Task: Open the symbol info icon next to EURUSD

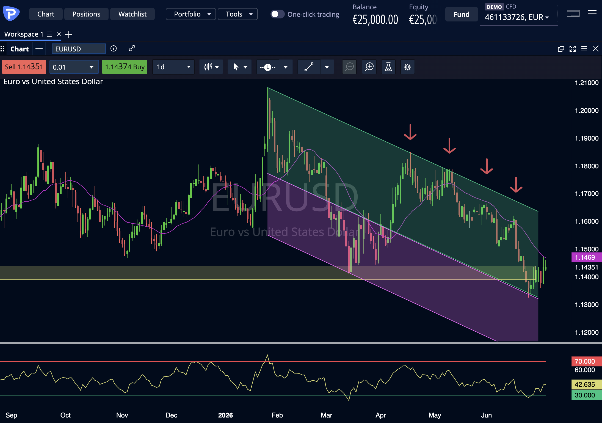Action: [114, 49]
